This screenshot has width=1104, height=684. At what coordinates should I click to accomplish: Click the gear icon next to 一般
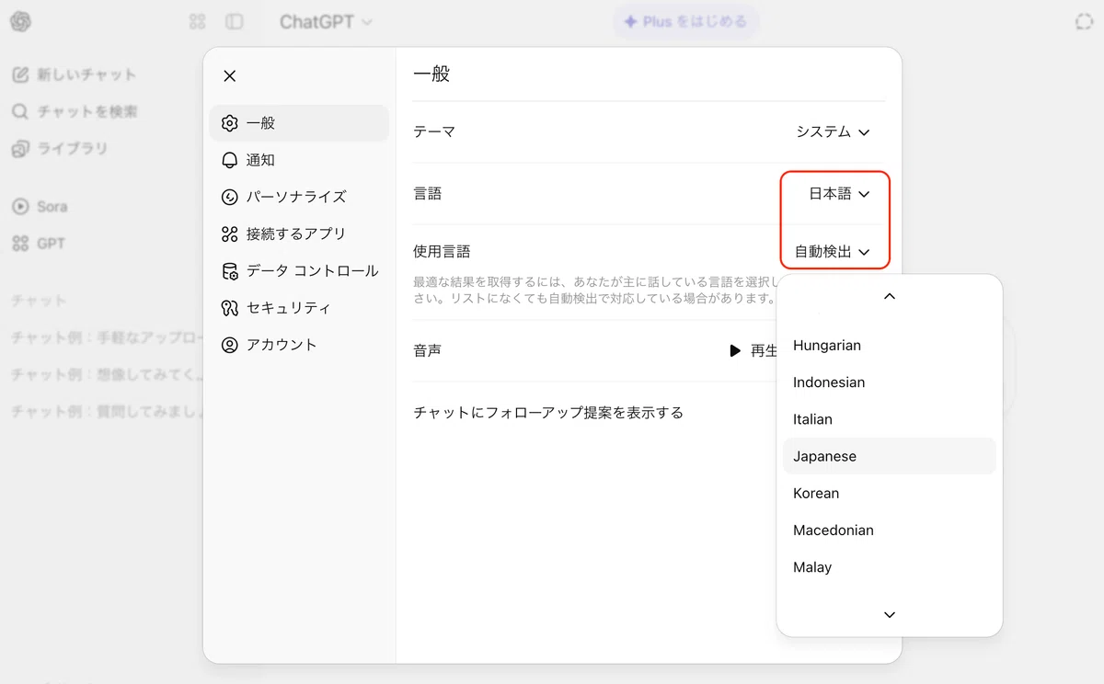230,123
